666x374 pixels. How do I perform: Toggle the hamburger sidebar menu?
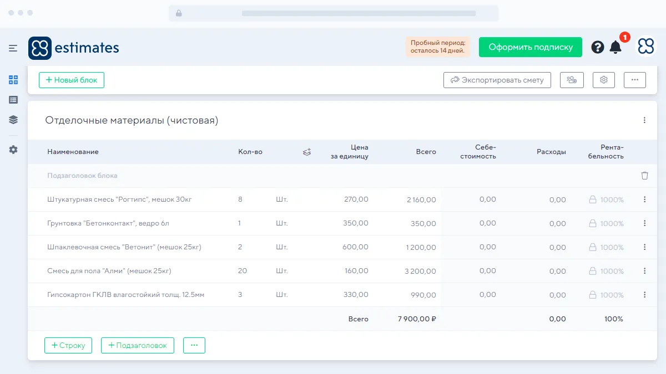click(x=13, y=48)
